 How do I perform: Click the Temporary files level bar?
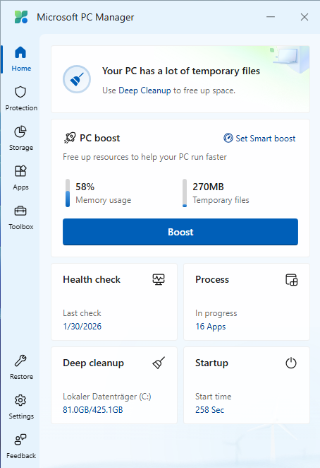tap(185, 193)
